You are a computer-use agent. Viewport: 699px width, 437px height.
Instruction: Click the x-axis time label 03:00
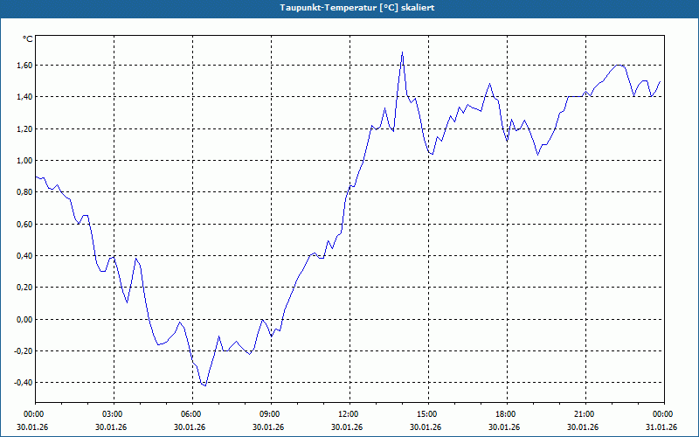(112, 414)
